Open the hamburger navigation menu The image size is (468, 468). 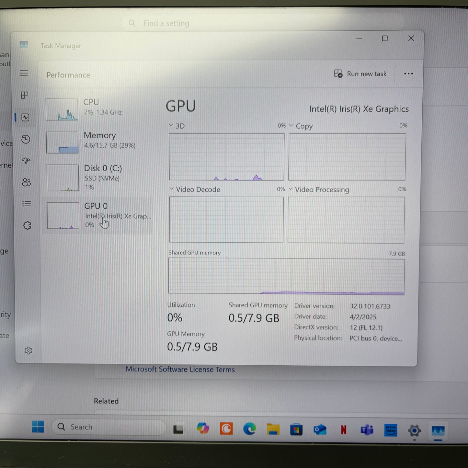(x=24, y=73)
